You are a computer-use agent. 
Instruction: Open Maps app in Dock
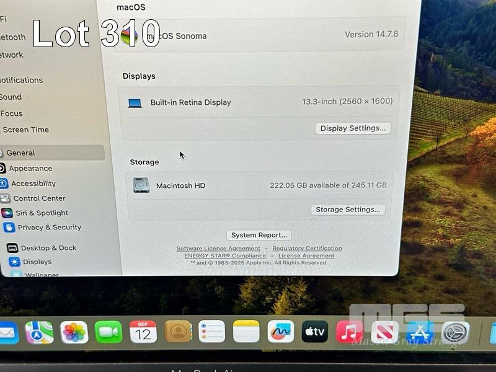click(x=39, y=332)
